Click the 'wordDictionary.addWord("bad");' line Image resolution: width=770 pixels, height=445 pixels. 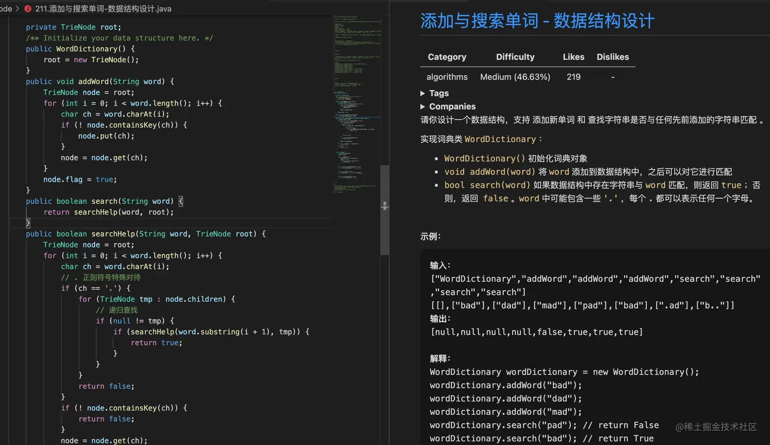(x=506, y=385)
